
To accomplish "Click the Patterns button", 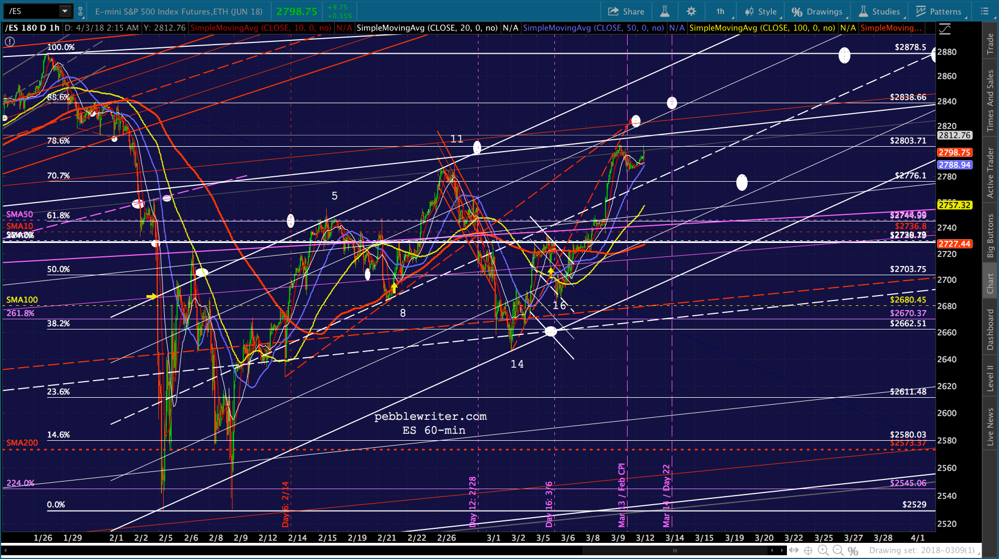I will (x=939, y=11).
